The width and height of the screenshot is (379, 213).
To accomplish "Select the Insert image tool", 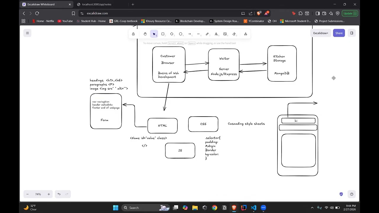I will (x=225, y=34).
